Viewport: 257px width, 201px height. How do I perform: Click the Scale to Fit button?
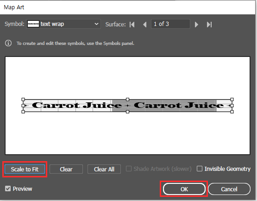[25, 169]
